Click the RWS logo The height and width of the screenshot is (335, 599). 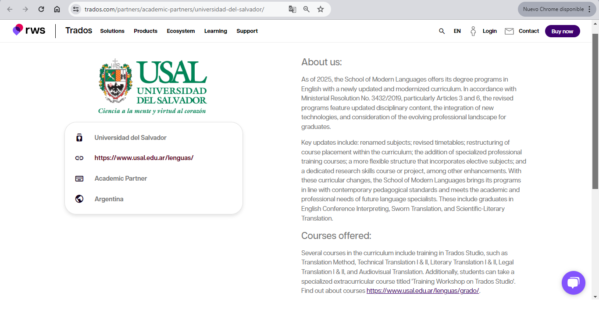(29, 30)
